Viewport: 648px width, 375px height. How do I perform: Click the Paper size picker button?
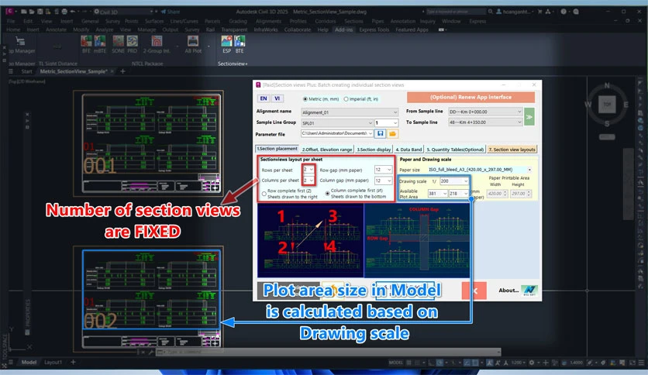529,170
